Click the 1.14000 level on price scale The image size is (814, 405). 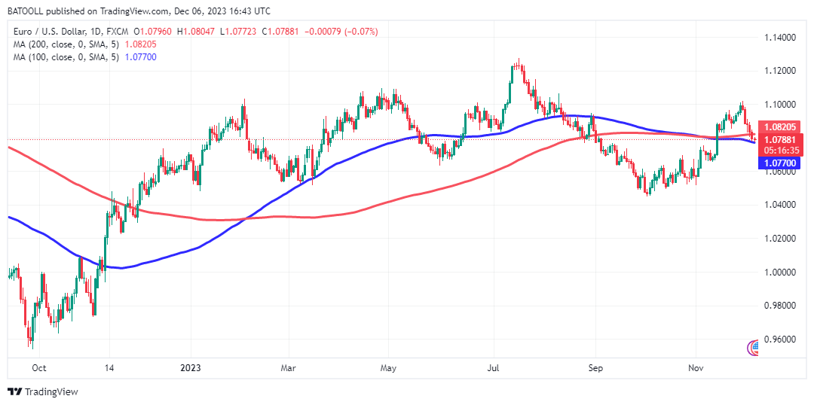click(x=780, y=37)
